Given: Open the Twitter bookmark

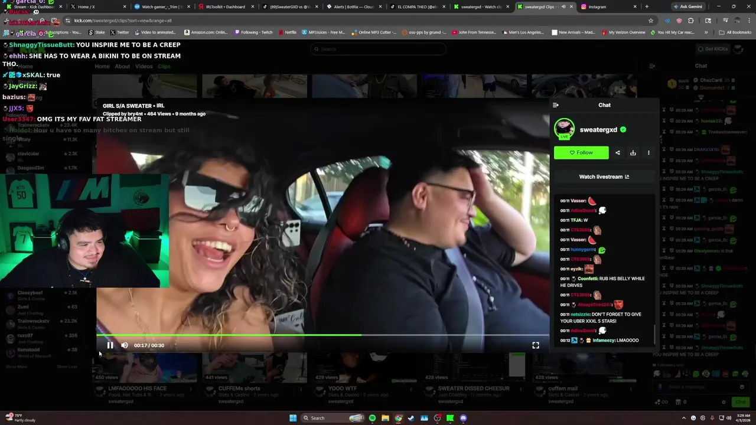Looking at the screenshot, I should (x=119, y=32).
